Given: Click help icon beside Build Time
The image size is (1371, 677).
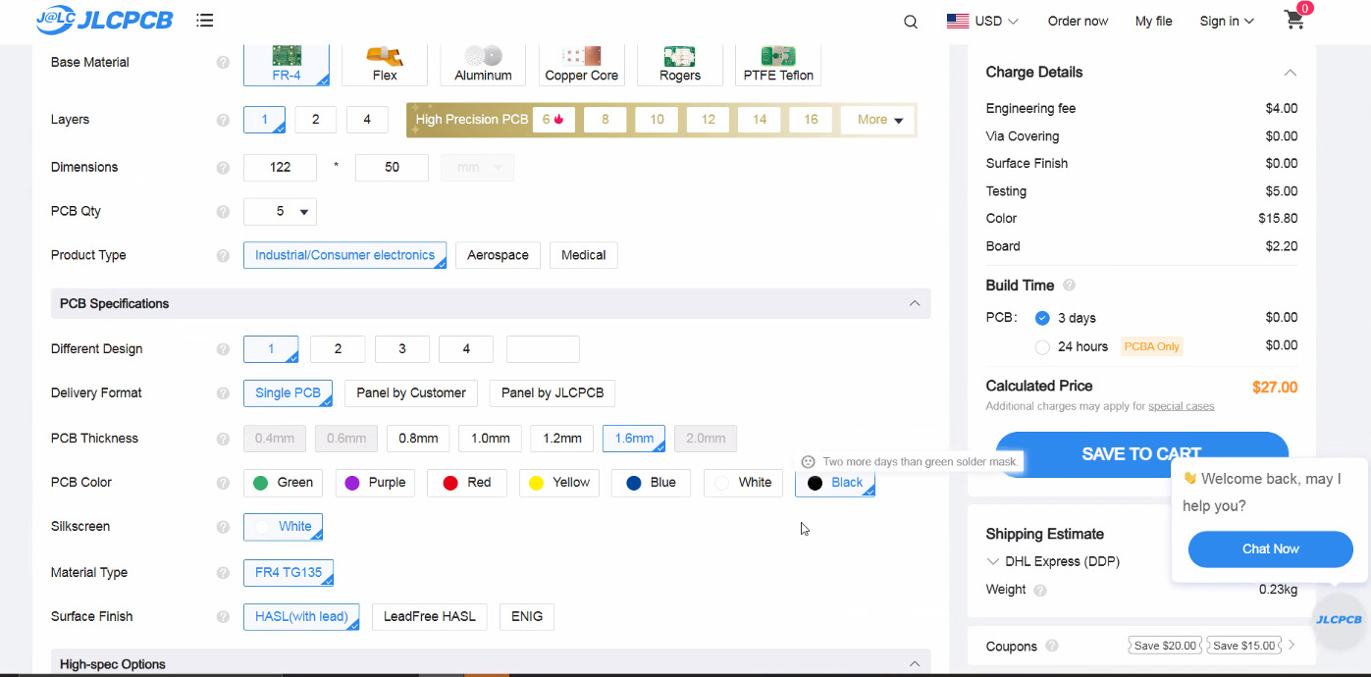Looking at the screenshot, I should (x=1069, y=286).
